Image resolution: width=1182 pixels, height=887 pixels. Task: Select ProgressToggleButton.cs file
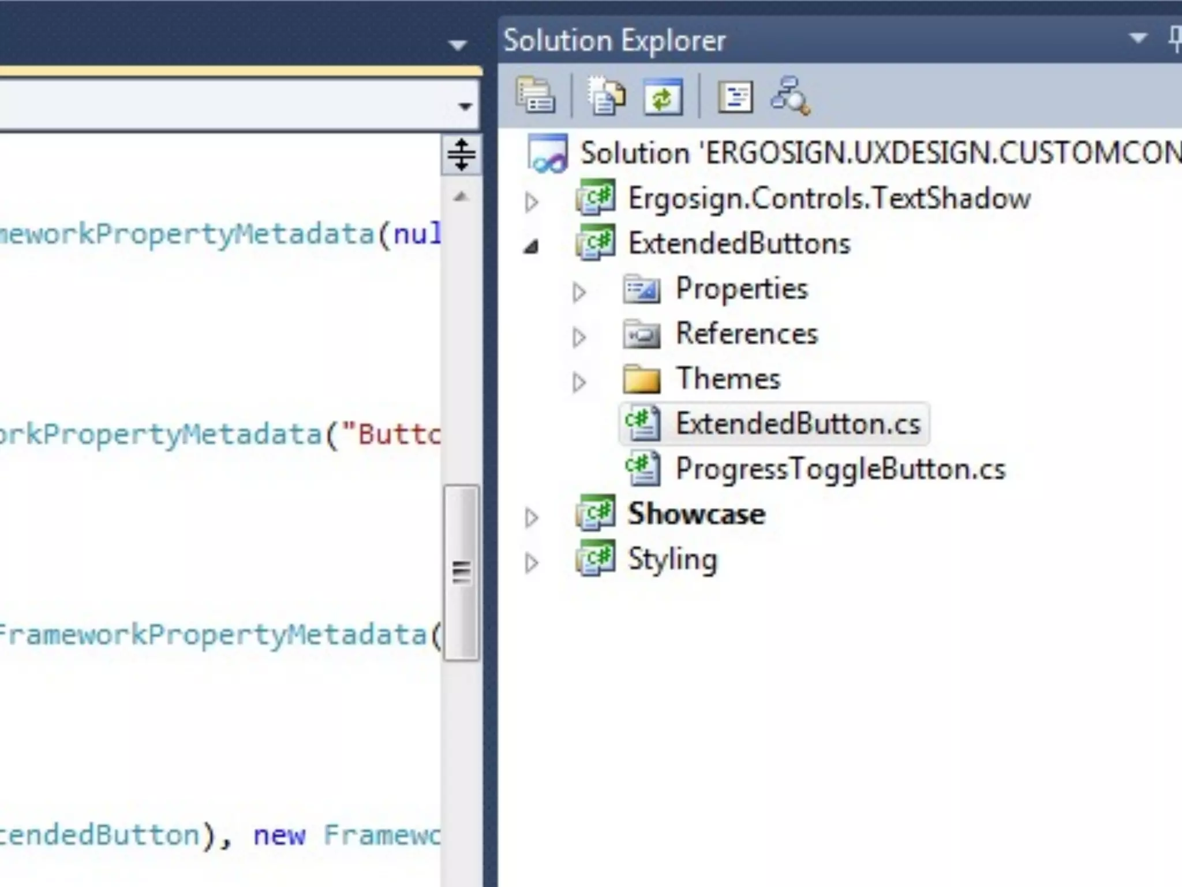pyautogui.click(x=840, y=469)
